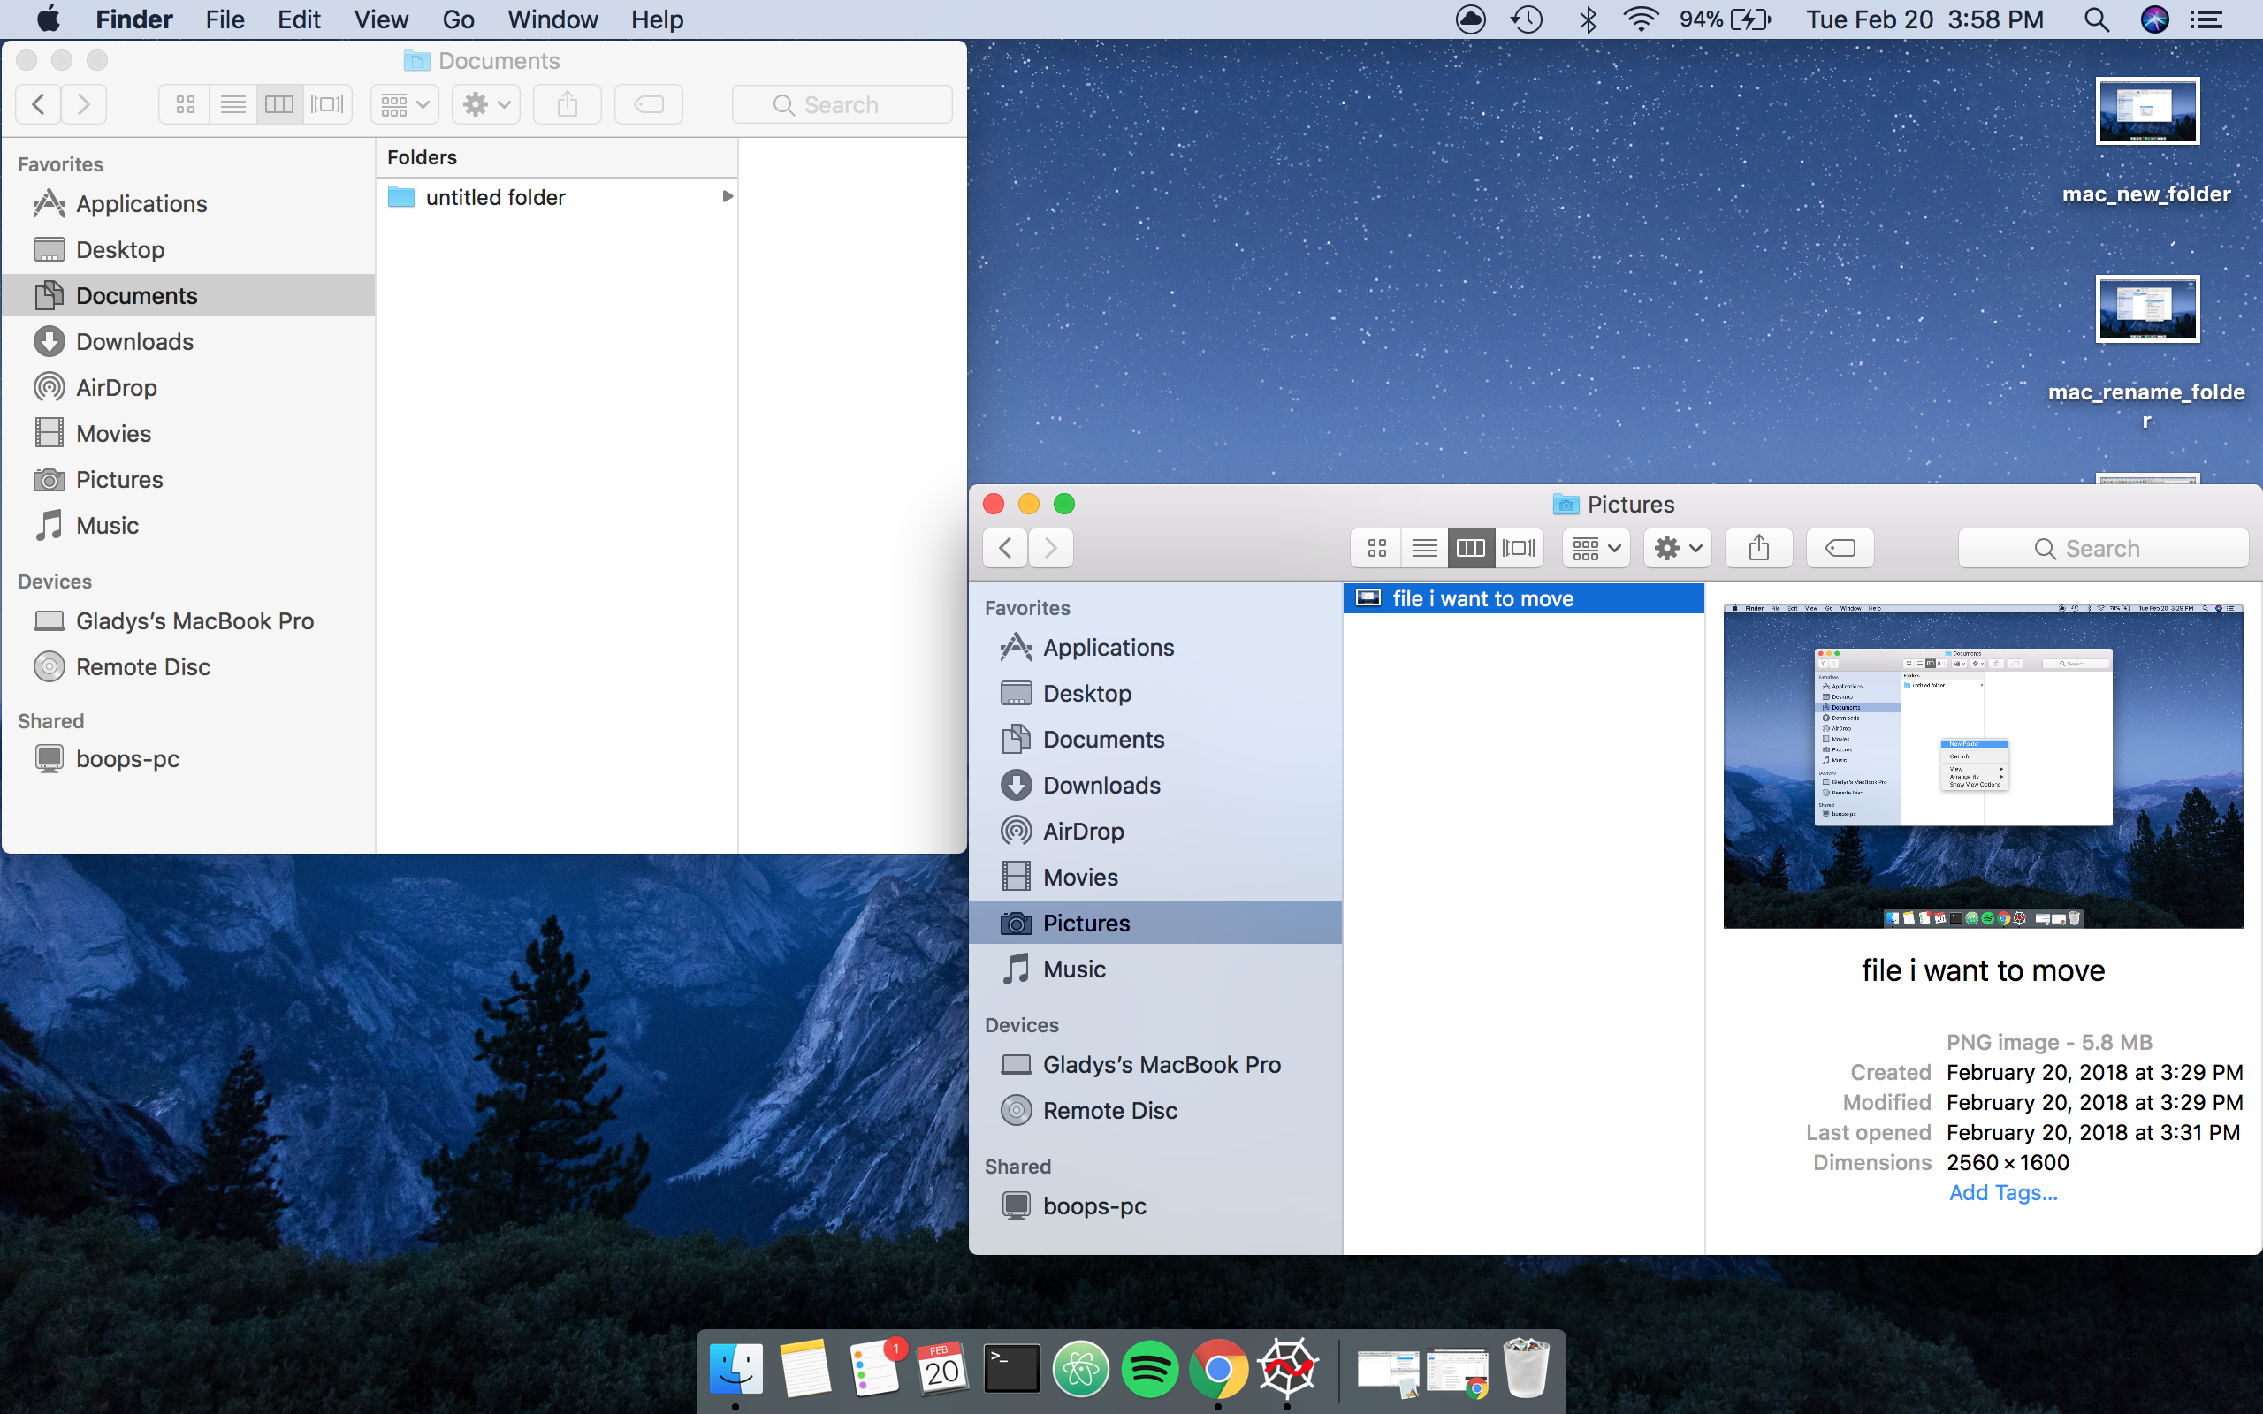The height and width of the screenshot is (1414, 2263).
Task: Open the File menu
Action: pyautogui.click(x=225, y=19)
